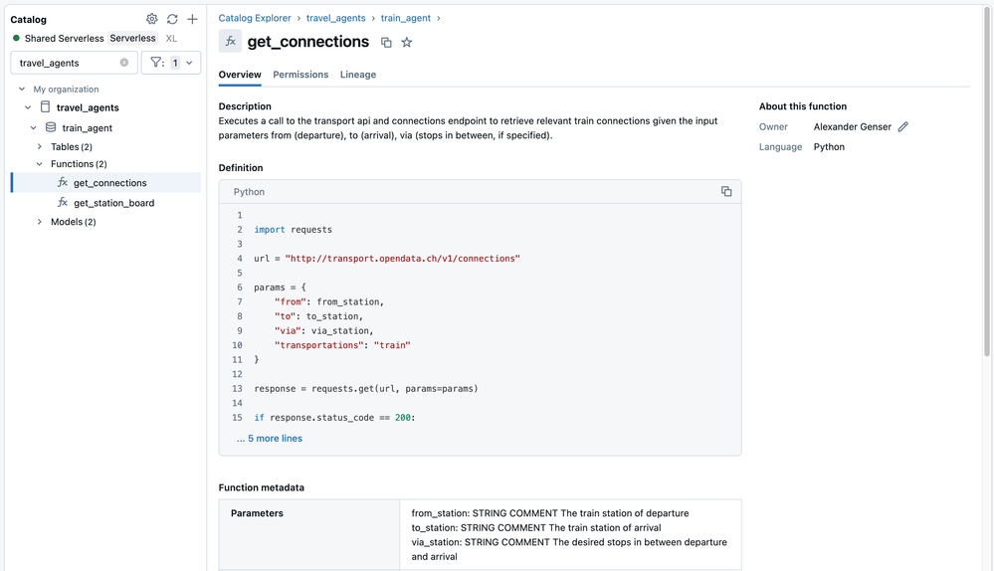Viewport: 994px width, 571px height.
Task: Open catalog settings gear icon
Action: pos(152,19)
